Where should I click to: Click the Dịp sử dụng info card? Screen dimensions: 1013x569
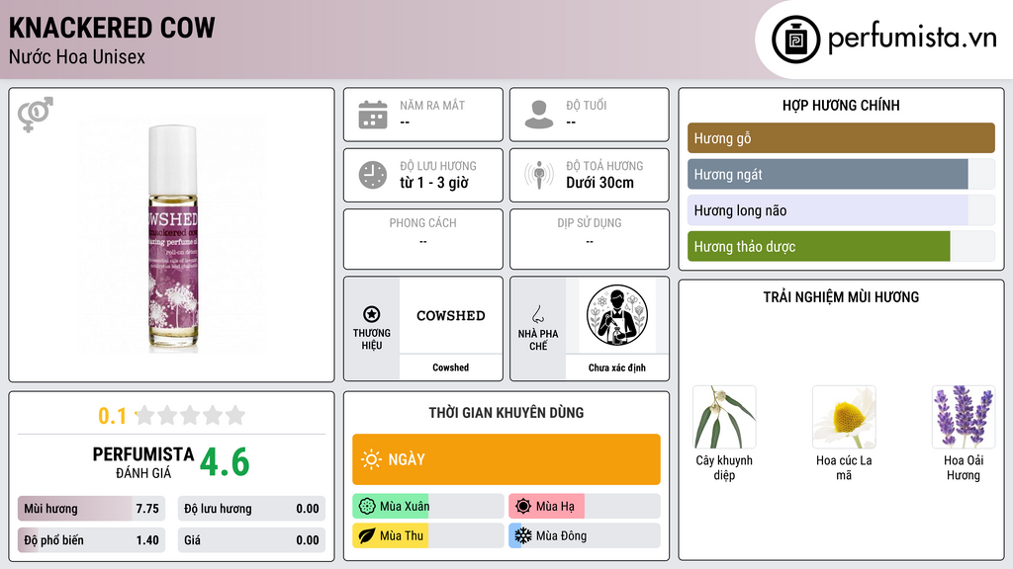click(590, 239)
